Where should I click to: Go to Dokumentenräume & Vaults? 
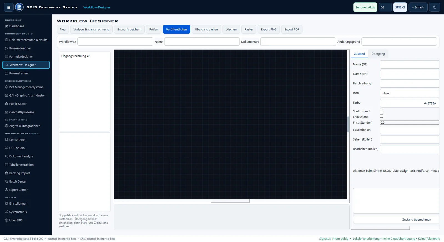(26, 40)
